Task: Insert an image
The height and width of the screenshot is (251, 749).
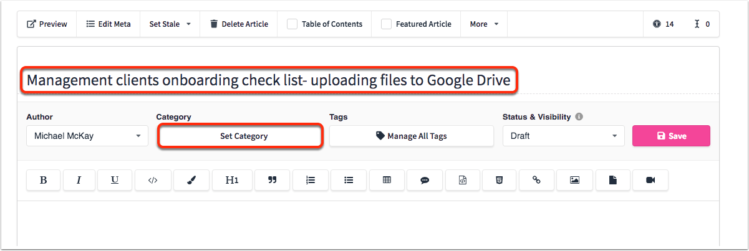Action: tap(574, 180)
